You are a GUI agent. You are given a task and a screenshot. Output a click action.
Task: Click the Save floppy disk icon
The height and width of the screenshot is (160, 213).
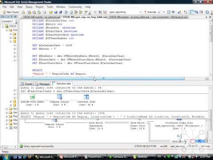(x=56, y=12)
